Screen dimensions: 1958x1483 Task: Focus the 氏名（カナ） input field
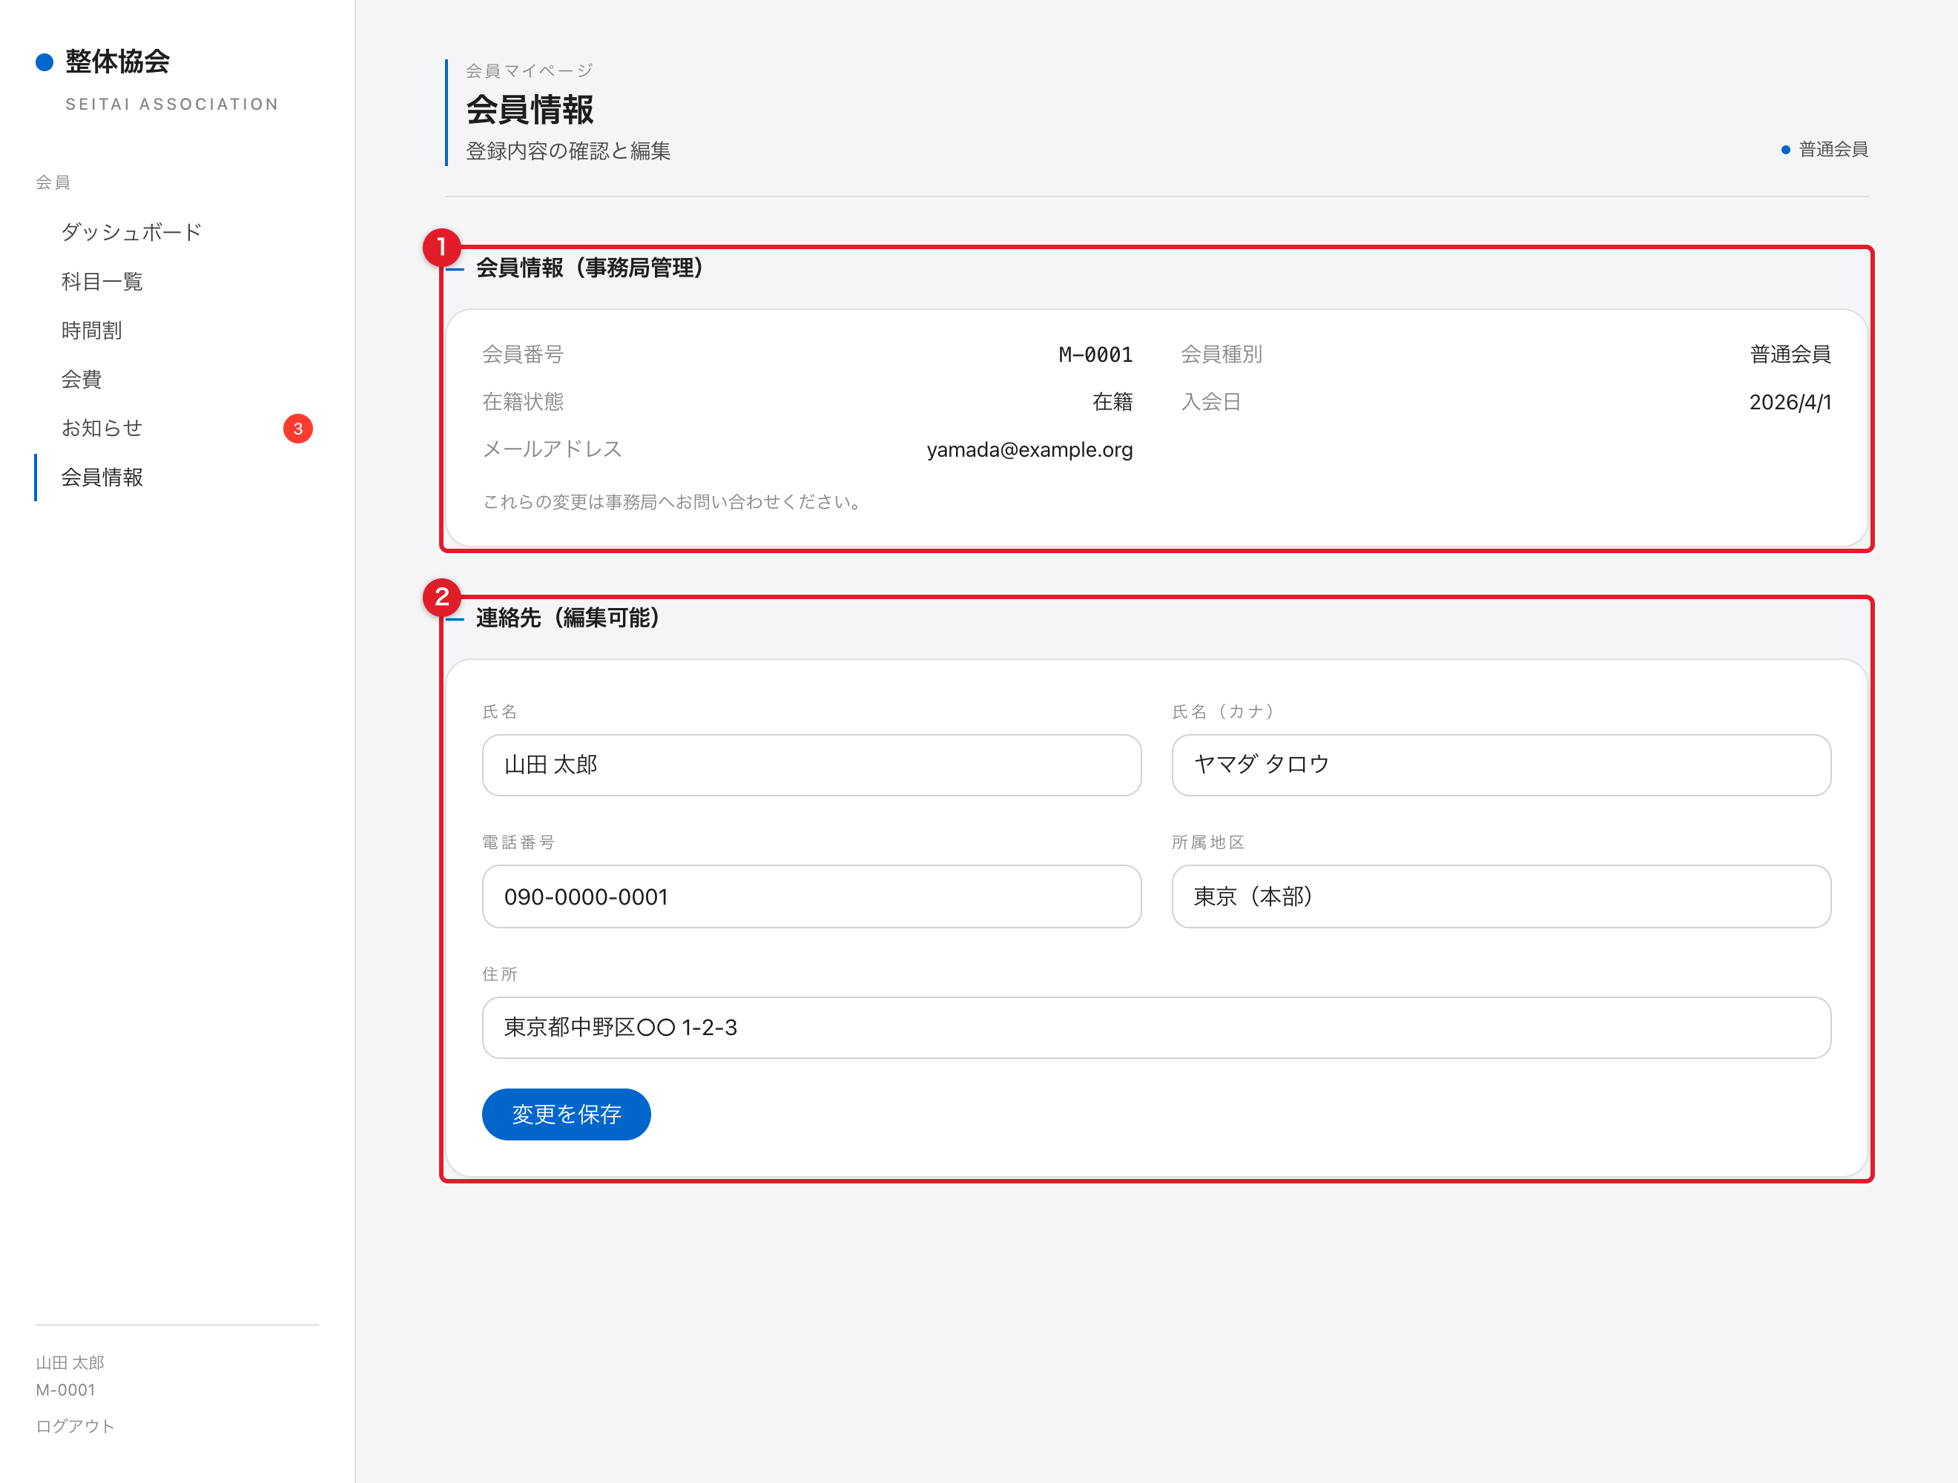pos(1501,764)
